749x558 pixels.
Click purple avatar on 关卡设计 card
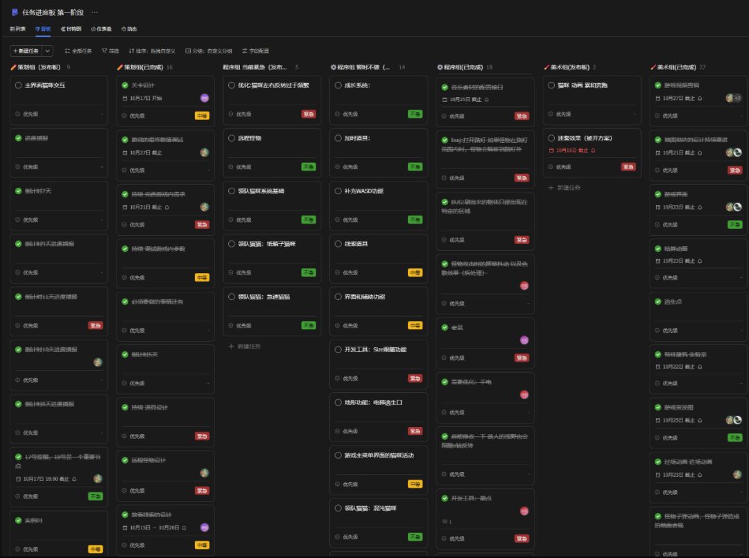click(205, 98)
